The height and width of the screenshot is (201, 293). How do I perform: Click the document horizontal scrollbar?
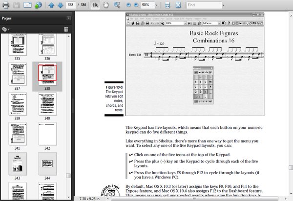tap(194, 199)
